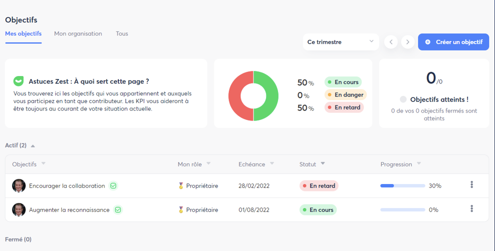
Task: Click avatar next to Encourager la collaboration
Action: [x=19, y=185]
